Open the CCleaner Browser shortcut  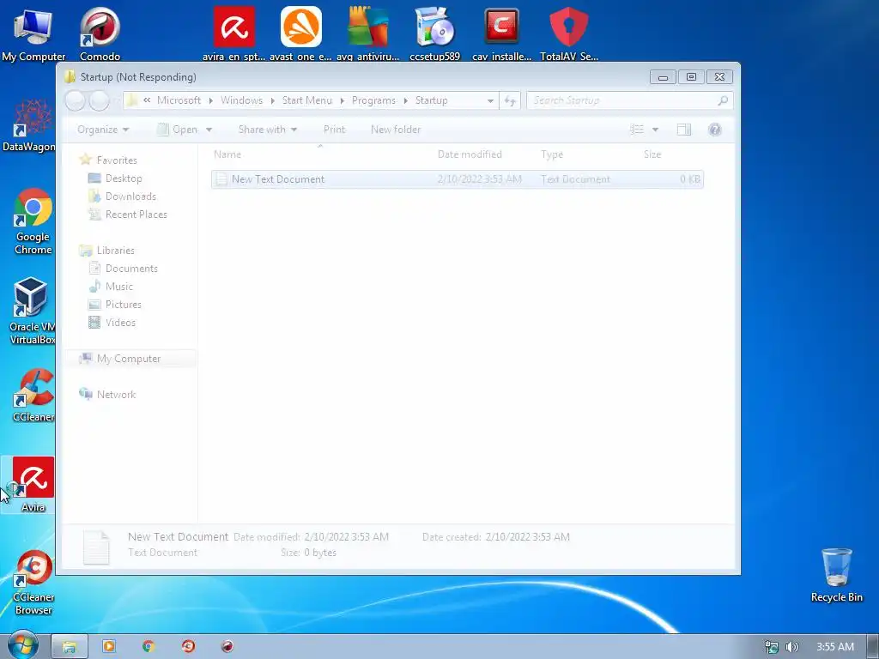(x=33, y=583)
